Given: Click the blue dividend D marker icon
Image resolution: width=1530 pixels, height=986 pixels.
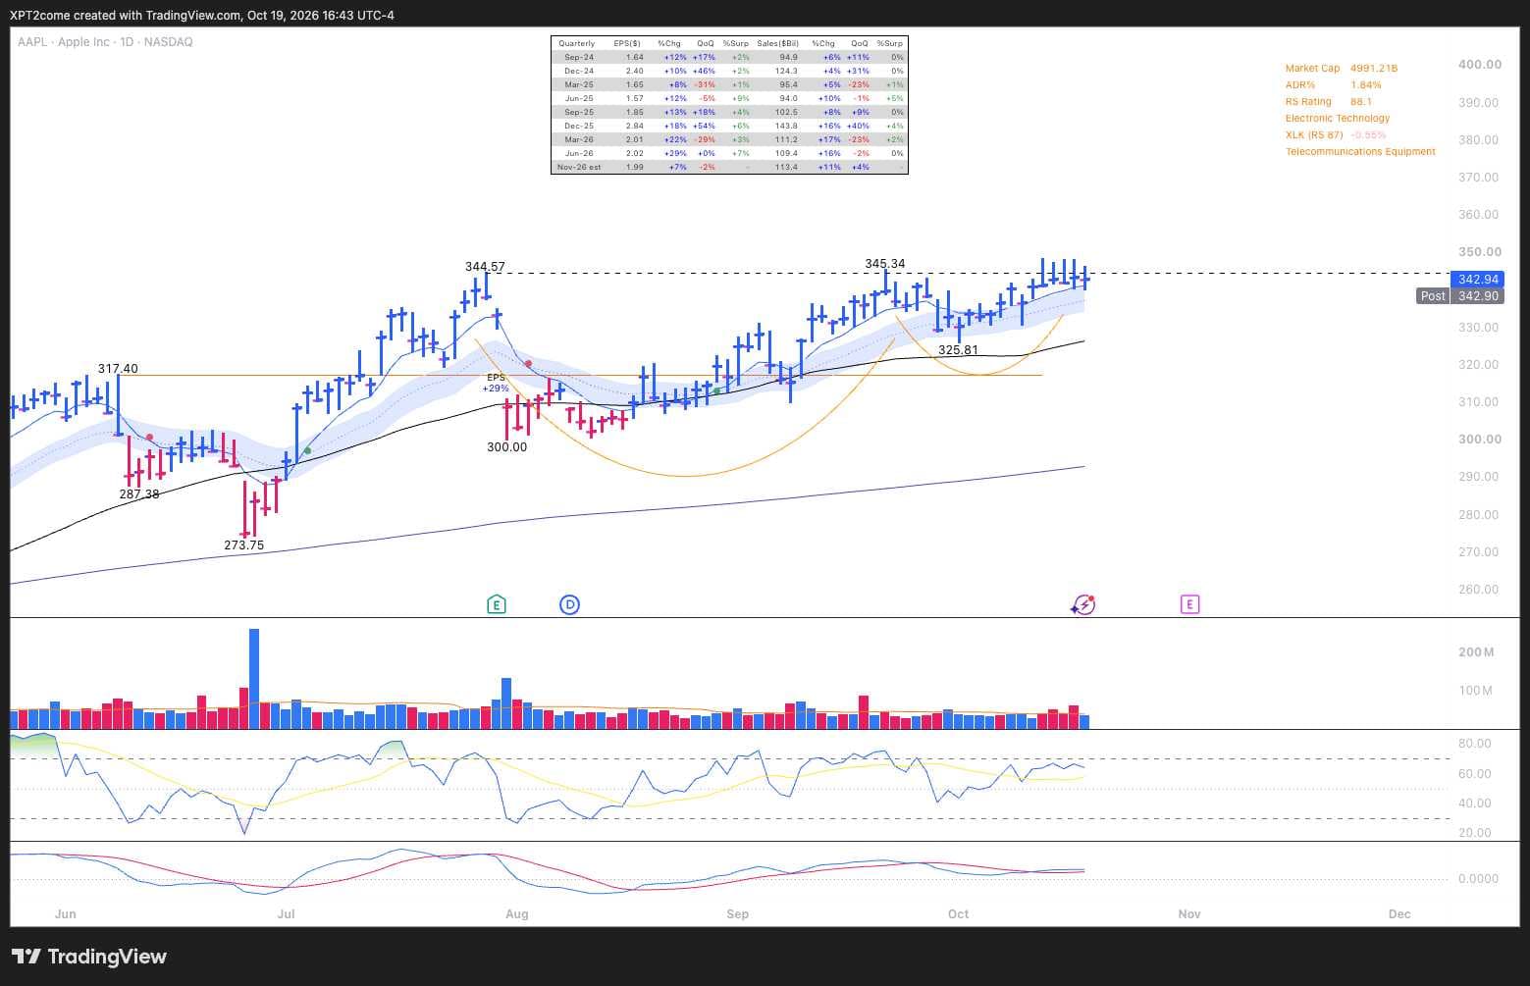Looking at the screenshot, I should tap(569, 604).
